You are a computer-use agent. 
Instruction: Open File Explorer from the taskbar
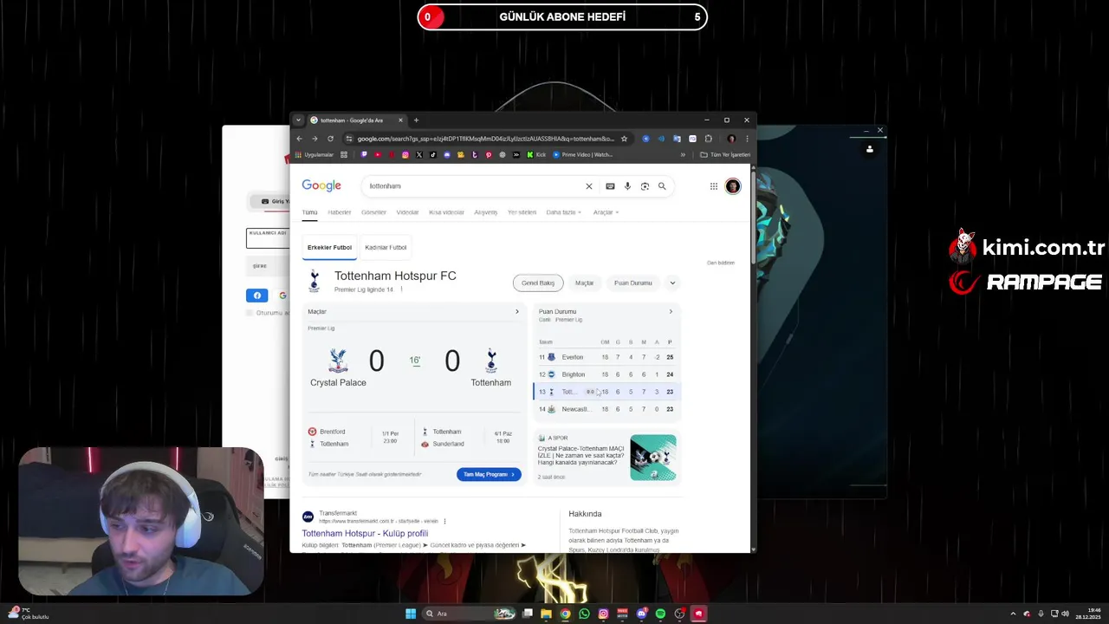(546, 614)
